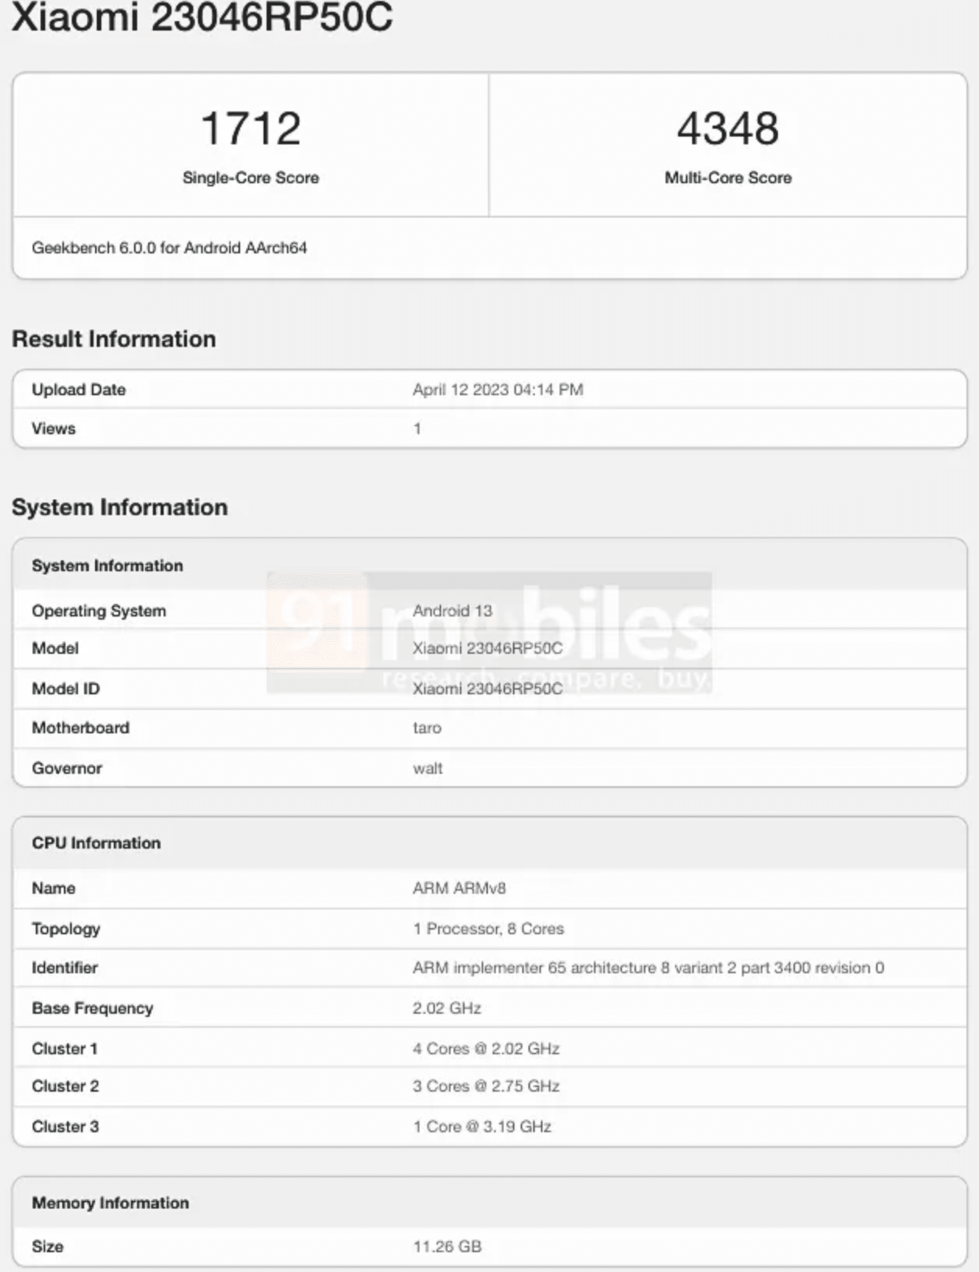This screenshot has width=979, height=1272.
Task: Click the 'Cluster 2' row label
Action: pyautogui.click(x=65, y=1086)
